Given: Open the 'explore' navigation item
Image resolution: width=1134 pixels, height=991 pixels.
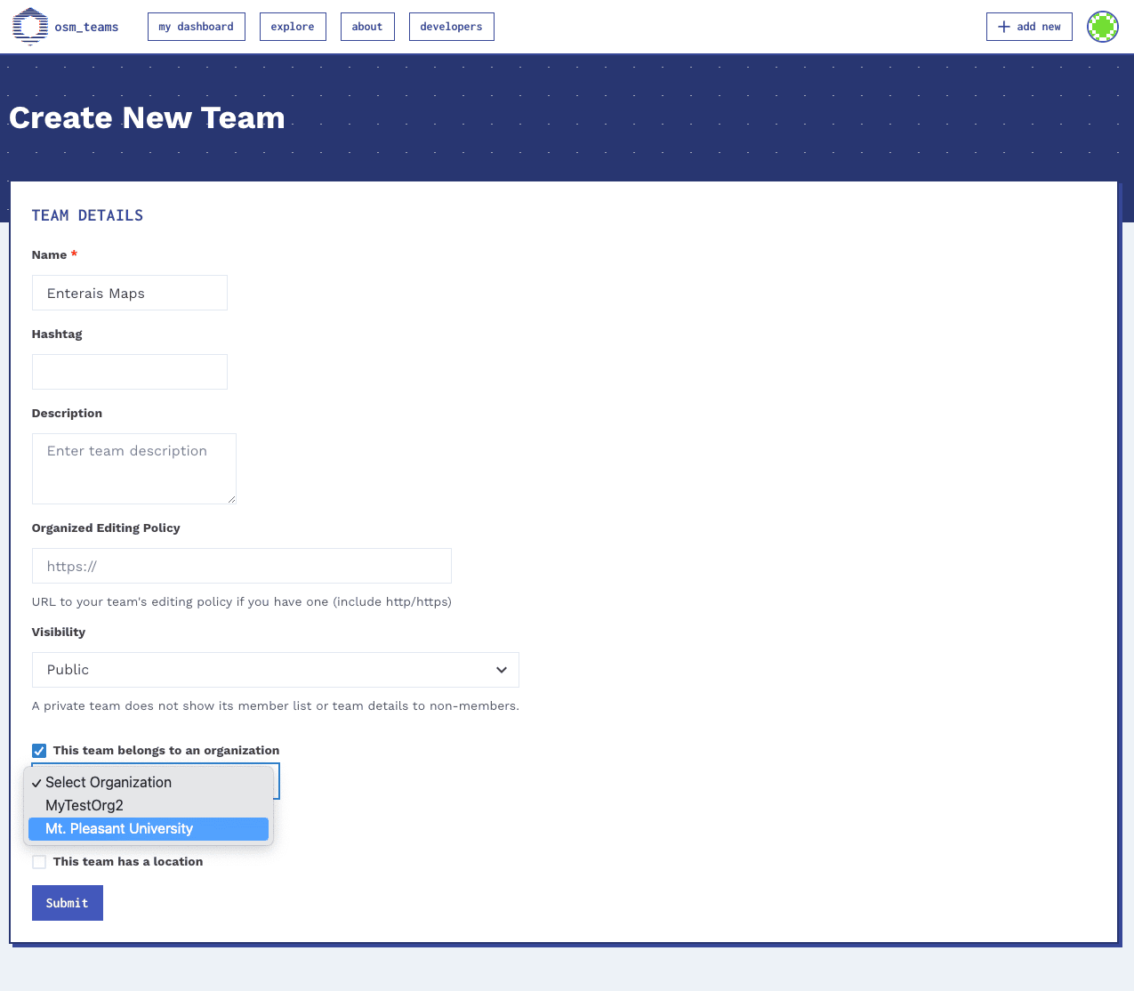Looking at the screenshot, I should pos(293,26).
